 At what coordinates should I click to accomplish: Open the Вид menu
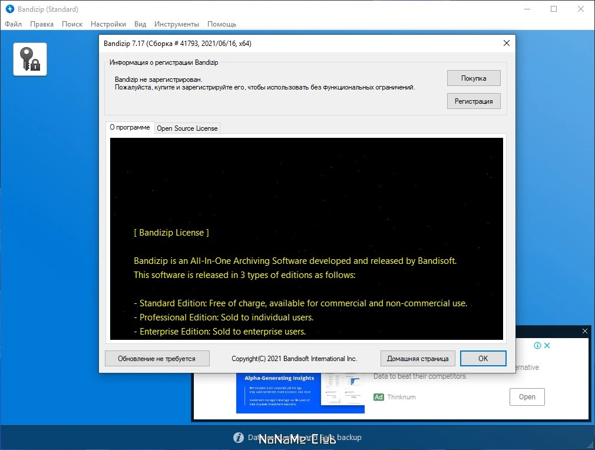(x=140, y=24)
